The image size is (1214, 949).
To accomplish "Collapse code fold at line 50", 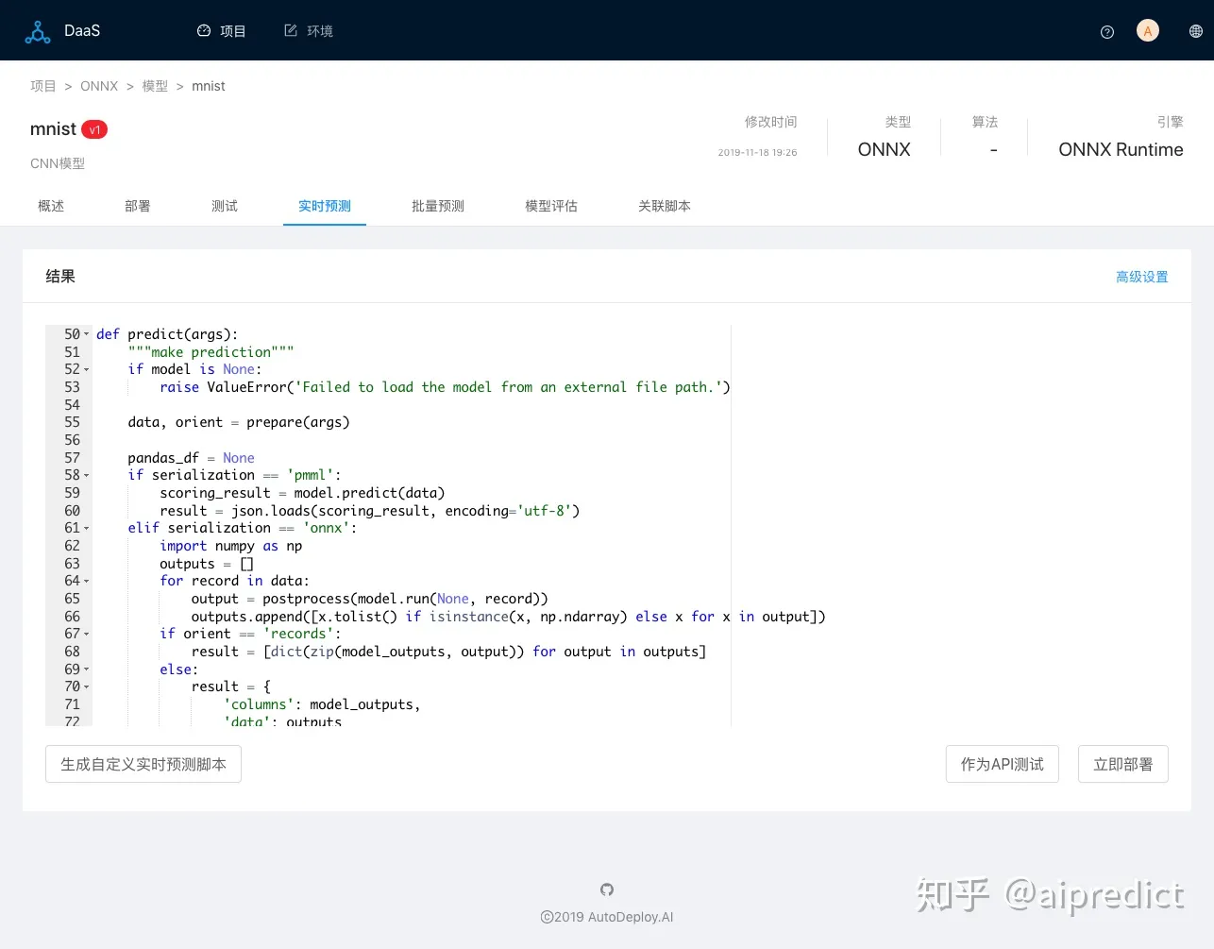I will (87, 334).
